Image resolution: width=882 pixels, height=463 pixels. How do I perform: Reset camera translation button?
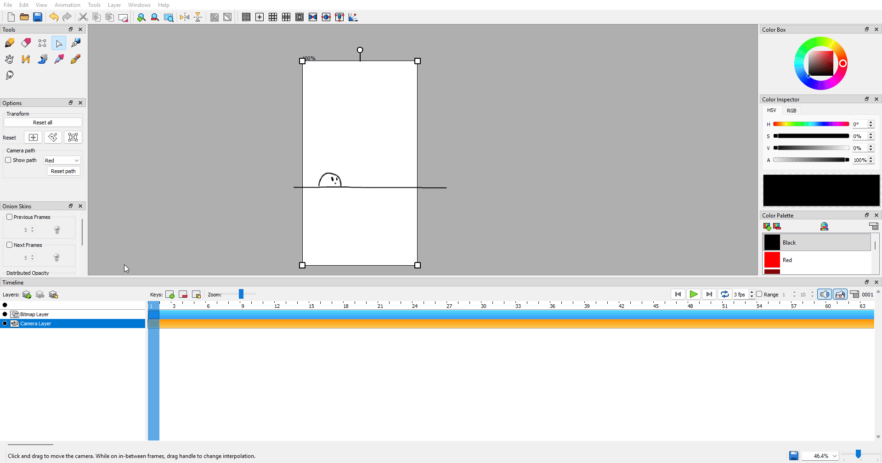[x=33, y=137]
